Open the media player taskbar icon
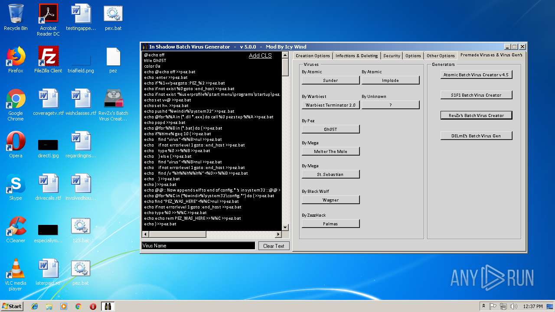The width and height of the screenshot is (555, 312). (x=64, y=306)
